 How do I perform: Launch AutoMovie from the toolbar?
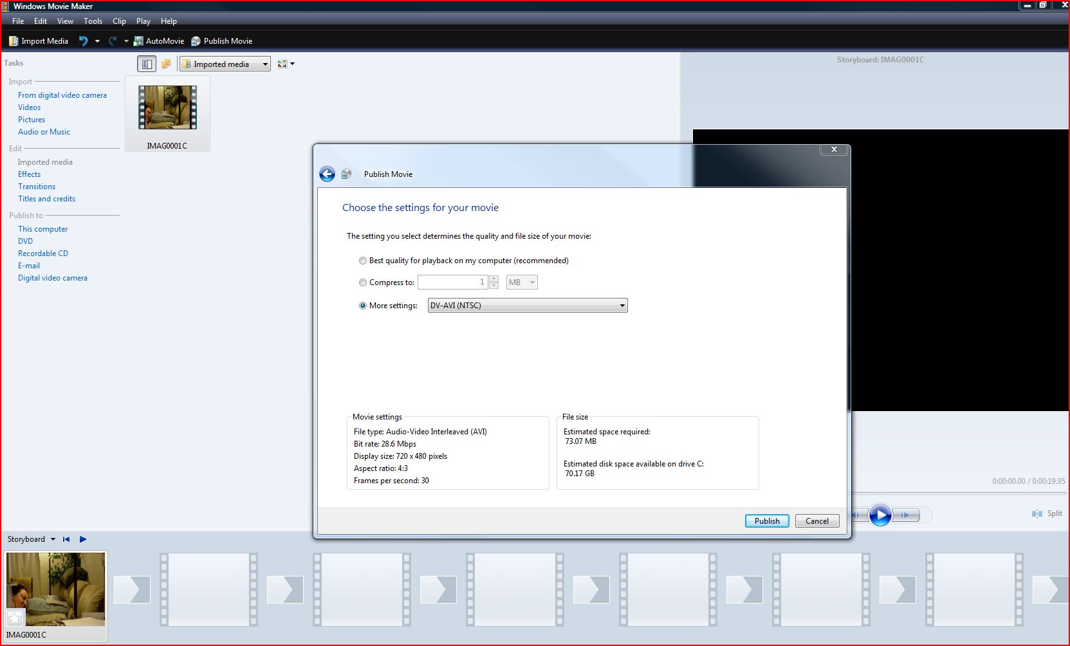click(x=159, y=41)
